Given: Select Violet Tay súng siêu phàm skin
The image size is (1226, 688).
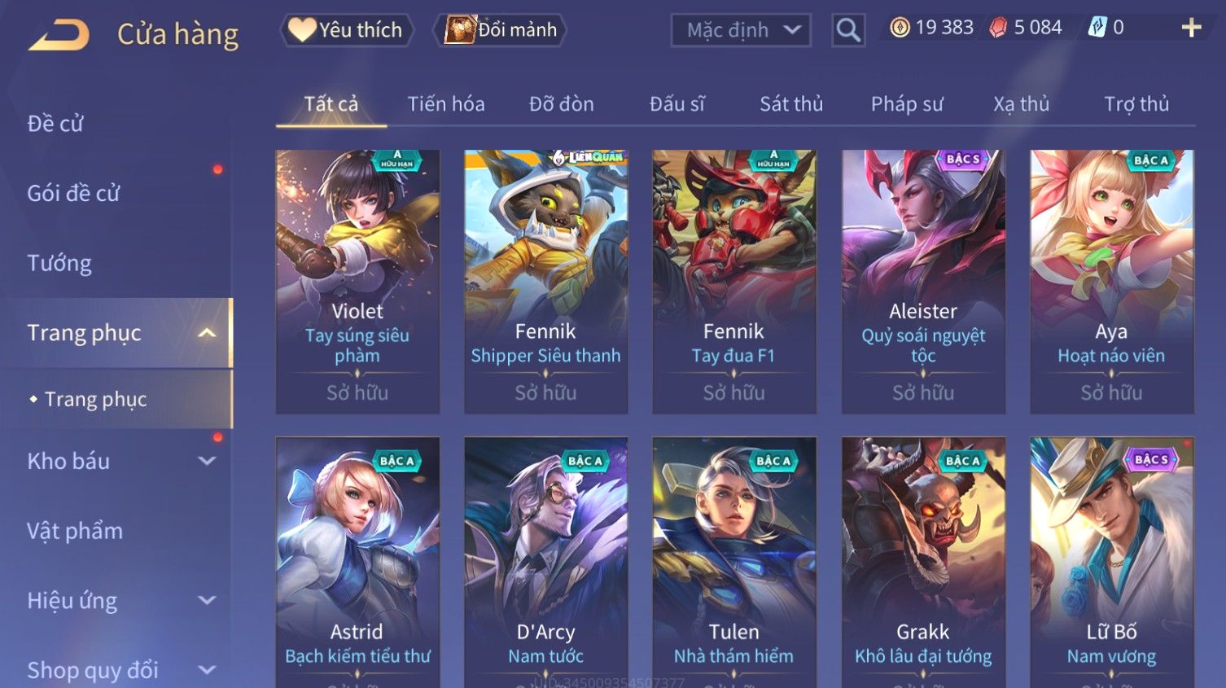Looking at the screenshot, I should [357, 282].
